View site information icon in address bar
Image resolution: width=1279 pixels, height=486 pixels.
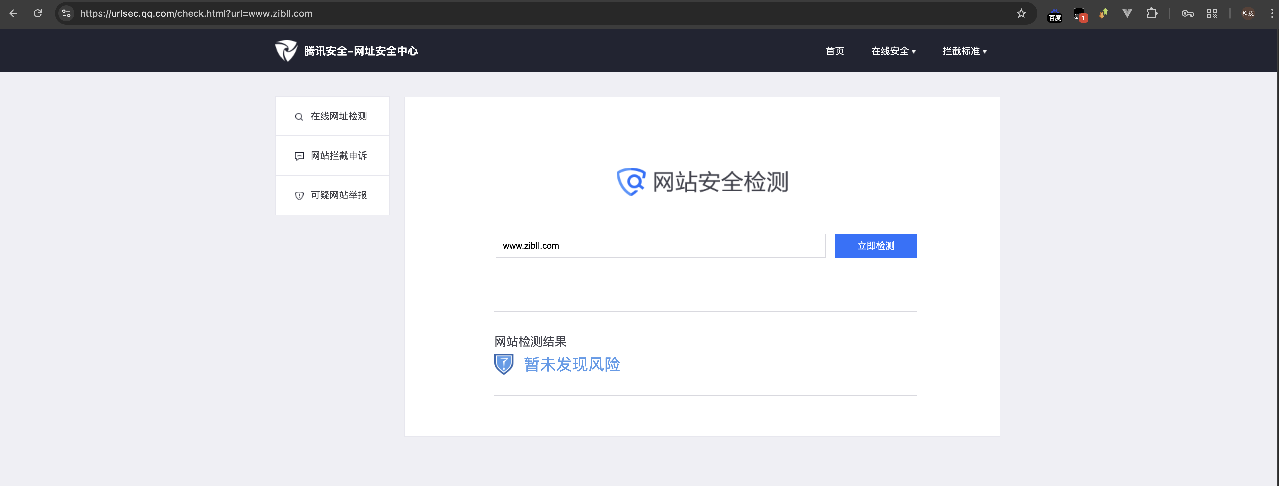66,13
